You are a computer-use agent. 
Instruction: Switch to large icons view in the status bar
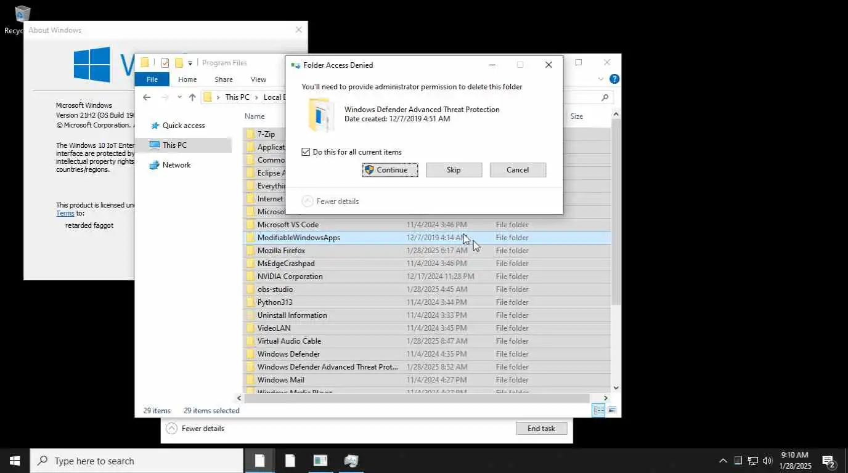[x=612, y=410]
